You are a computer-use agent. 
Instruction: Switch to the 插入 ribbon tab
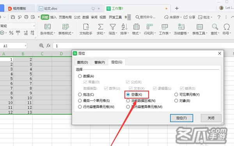[x=53, y=17]
